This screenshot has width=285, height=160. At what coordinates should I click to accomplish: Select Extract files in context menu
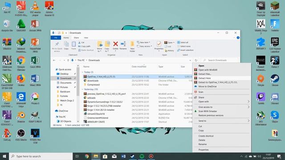pos(222,74)
